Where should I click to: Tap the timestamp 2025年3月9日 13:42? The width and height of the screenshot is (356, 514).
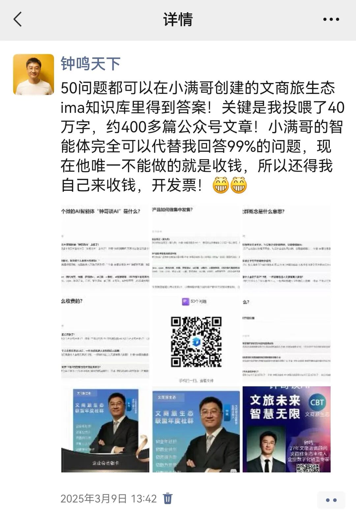click(109, 498)
